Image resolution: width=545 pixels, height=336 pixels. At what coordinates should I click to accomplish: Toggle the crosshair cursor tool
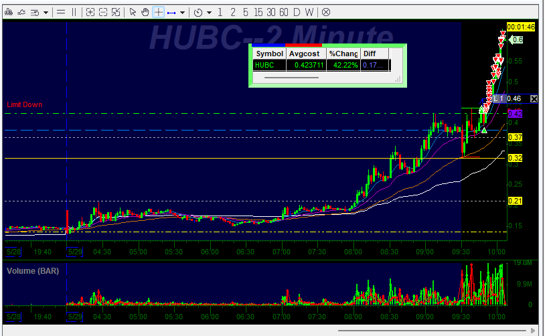tap(159, 13)
